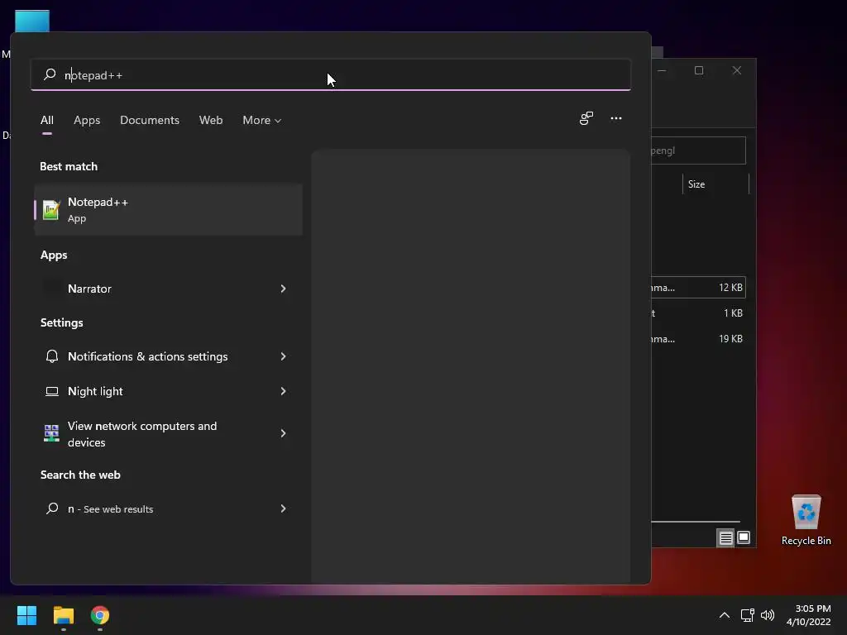847x635 pixels.
Task: Click the search text field containing notepad++
Action: pyautogui.click(x=331, y=74)
